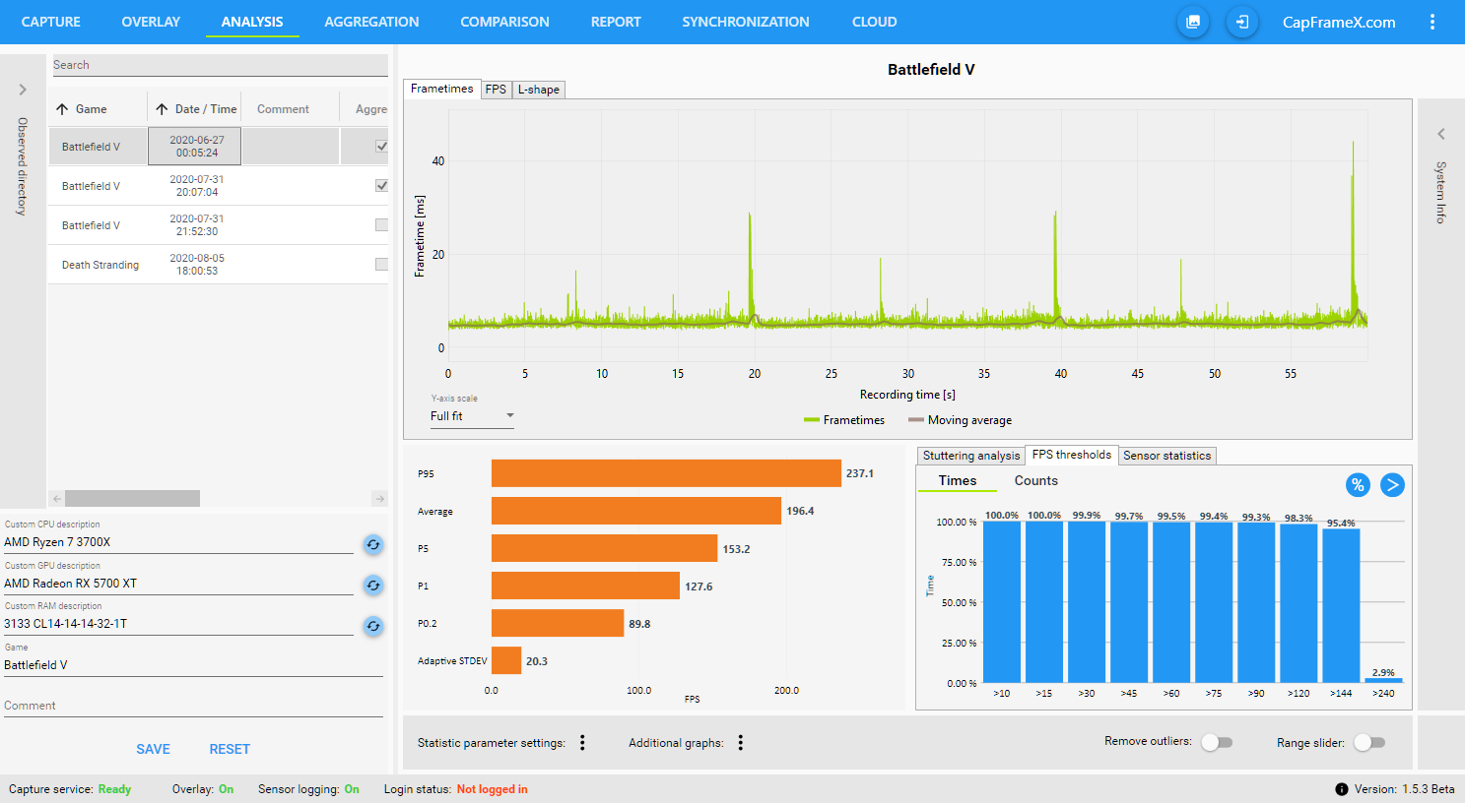Image resolution: width=1465 pixels, height=803 pixels.
Task: Click the SAVE button
Action: (x=153, y=749)
